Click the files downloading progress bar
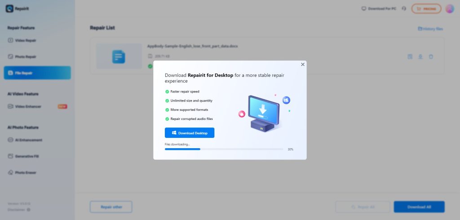Image resolution: width=460 pixels, height=220 pixels. (x=224, y=150)
